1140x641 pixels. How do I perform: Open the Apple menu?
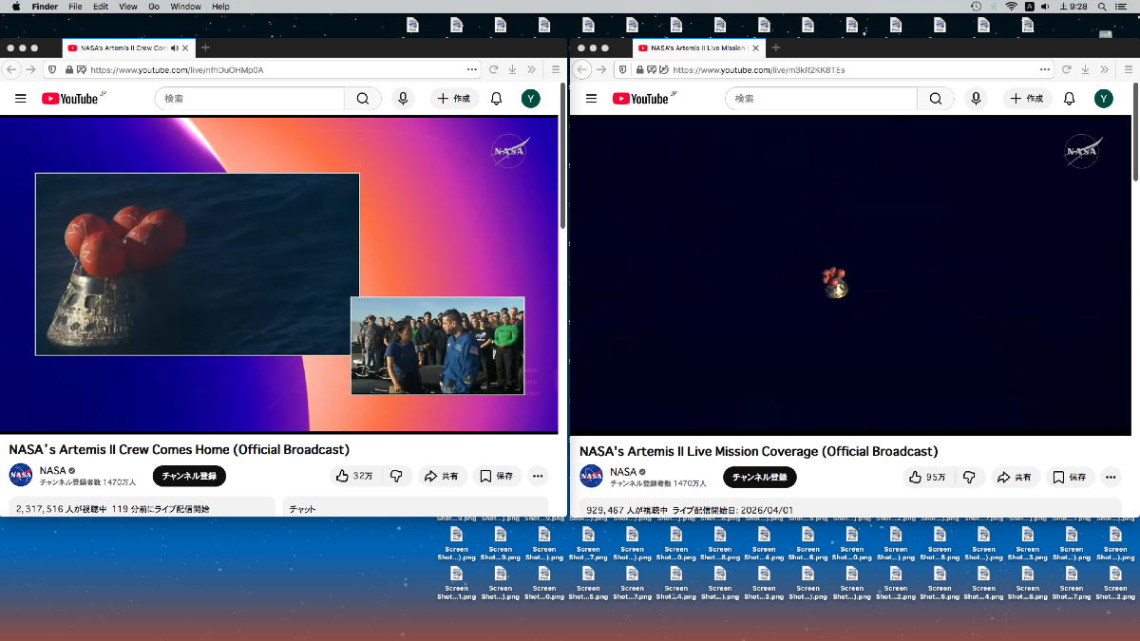point(16,7)
